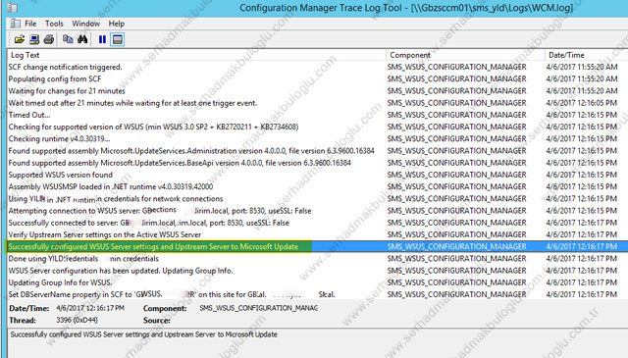Select the 'Set DBServerName property in SCF' row

318,294
